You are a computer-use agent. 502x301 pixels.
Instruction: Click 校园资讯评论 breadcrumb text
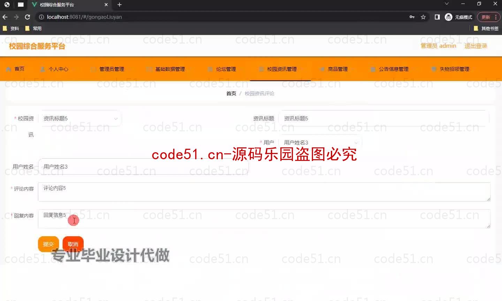click(259, 93)
